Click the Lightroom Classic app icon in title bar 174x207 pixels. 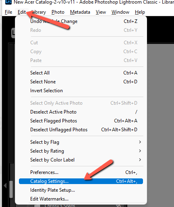[8, 2]
